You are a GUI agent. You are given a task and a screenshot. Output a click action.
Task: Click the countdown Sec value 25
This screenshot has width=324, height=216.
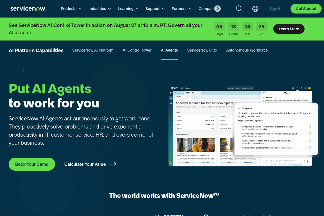pos(261,27)
